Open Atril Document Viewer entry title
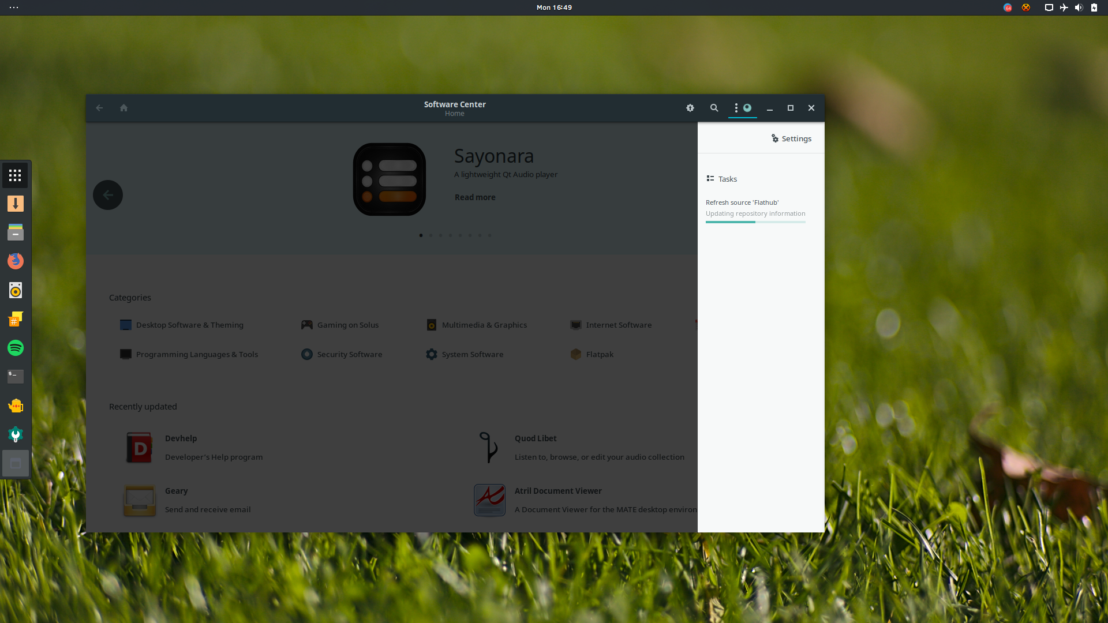The width and height of the screenshot is (1108, 623). [x=558, y=491]
